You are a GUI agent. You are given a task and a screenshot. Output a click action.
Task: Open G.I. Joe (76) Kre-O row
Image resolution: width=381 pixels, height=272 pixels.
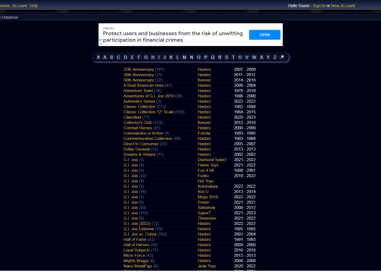pyautogui.click(x=131, y=192)
